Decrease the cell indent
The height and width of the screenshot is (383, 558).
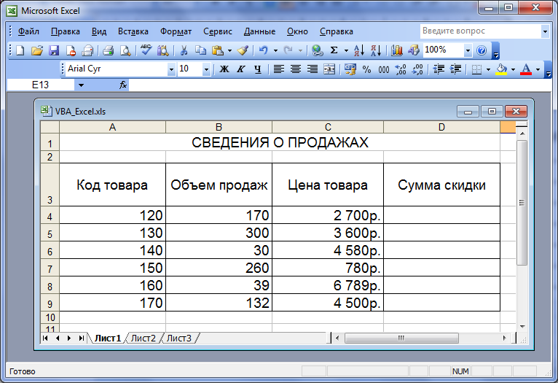439,69
